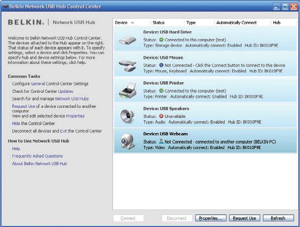Check for Control Center Updates link
300x227 pixels.
tap(66, 91)
